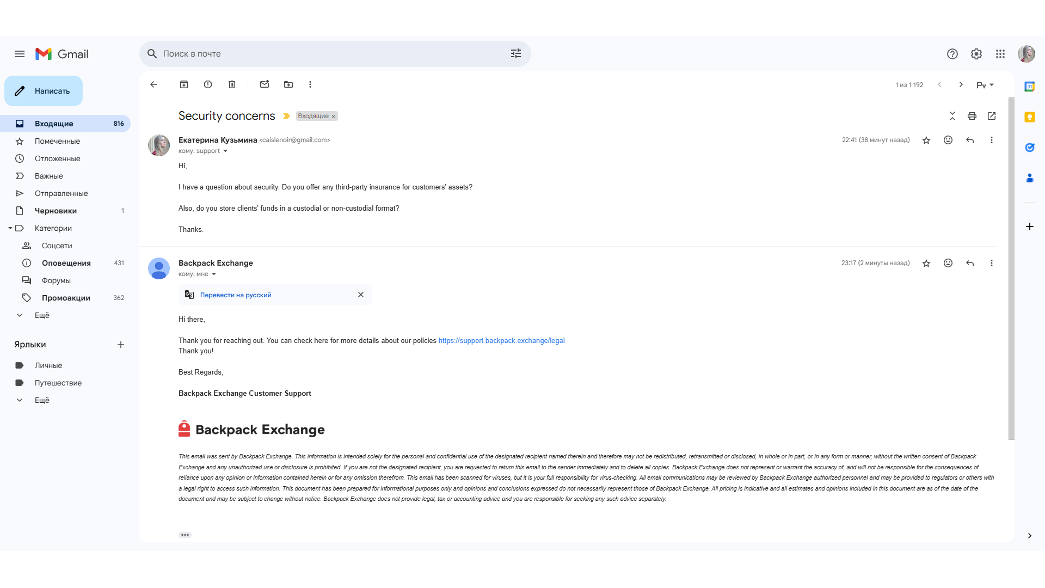This screenshot has height=588, width=1045.
Task: Reply to the Backpack Exchange message
Action: coord(970,263)
